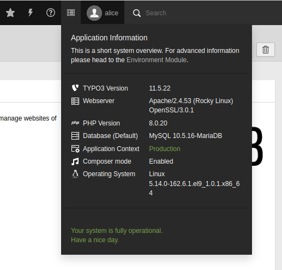Click the Webserver server icon
Image resolution: width=282 pixels, height=270 pixels.
[75, 101]
